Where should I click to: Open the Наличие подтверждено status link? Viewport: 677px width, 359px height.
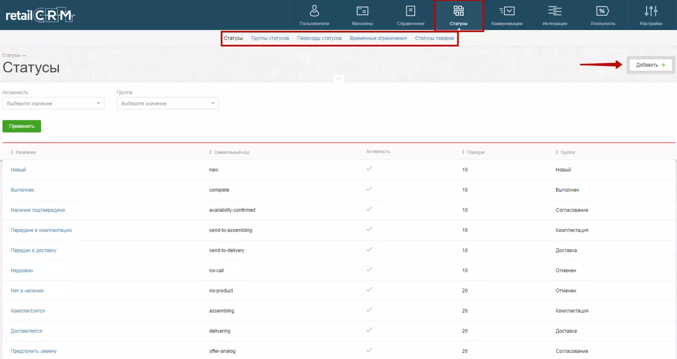pos(38,210)
